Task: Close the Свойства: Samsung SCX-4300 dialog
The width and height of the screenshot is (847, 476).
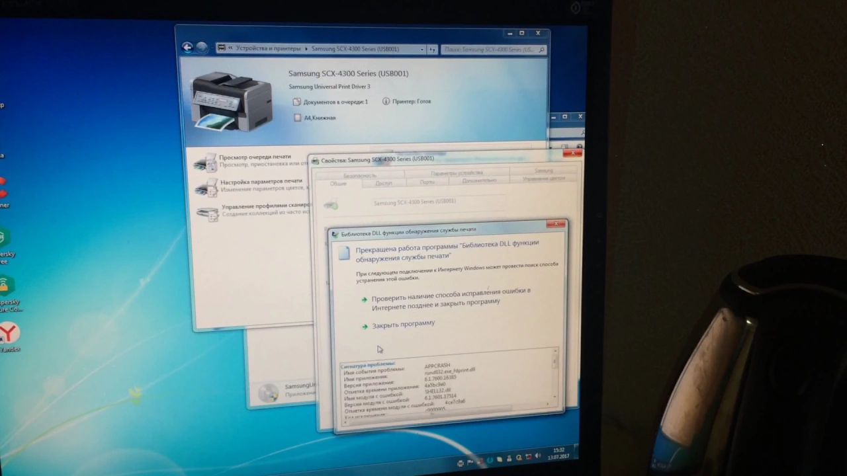Action: click(x=572, y=153)
